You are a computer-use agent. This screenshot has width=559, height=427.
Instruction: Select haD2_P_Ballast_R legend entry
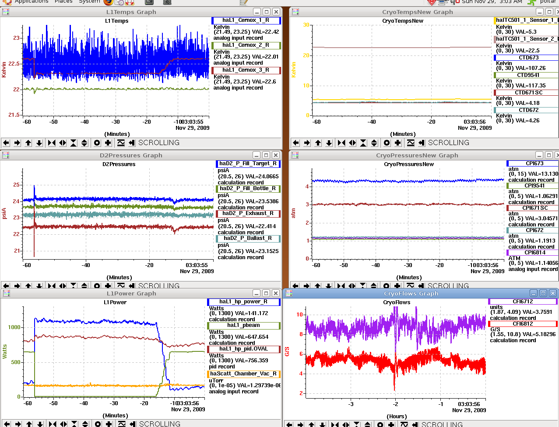pos(248,238)
